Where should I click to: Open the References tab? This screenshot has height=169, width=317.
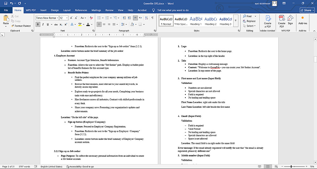click(x=81, y=10)
